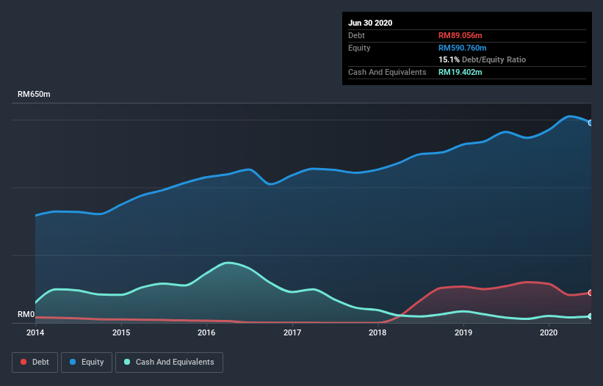The width and height of the screenshot is (603, 386).
Task: Select the teal Cash endpoint marker
Action: tap(591, 316)
